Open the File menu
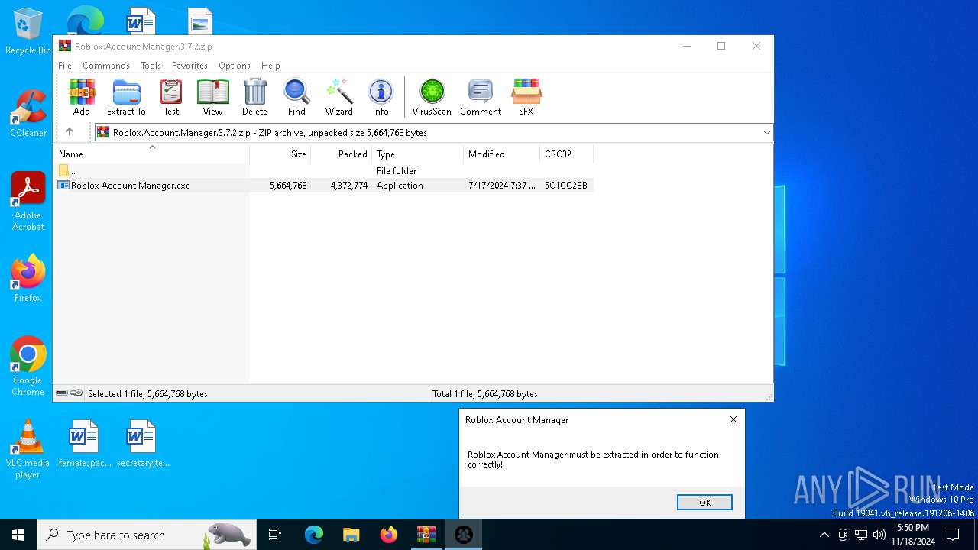 (65, 66)
